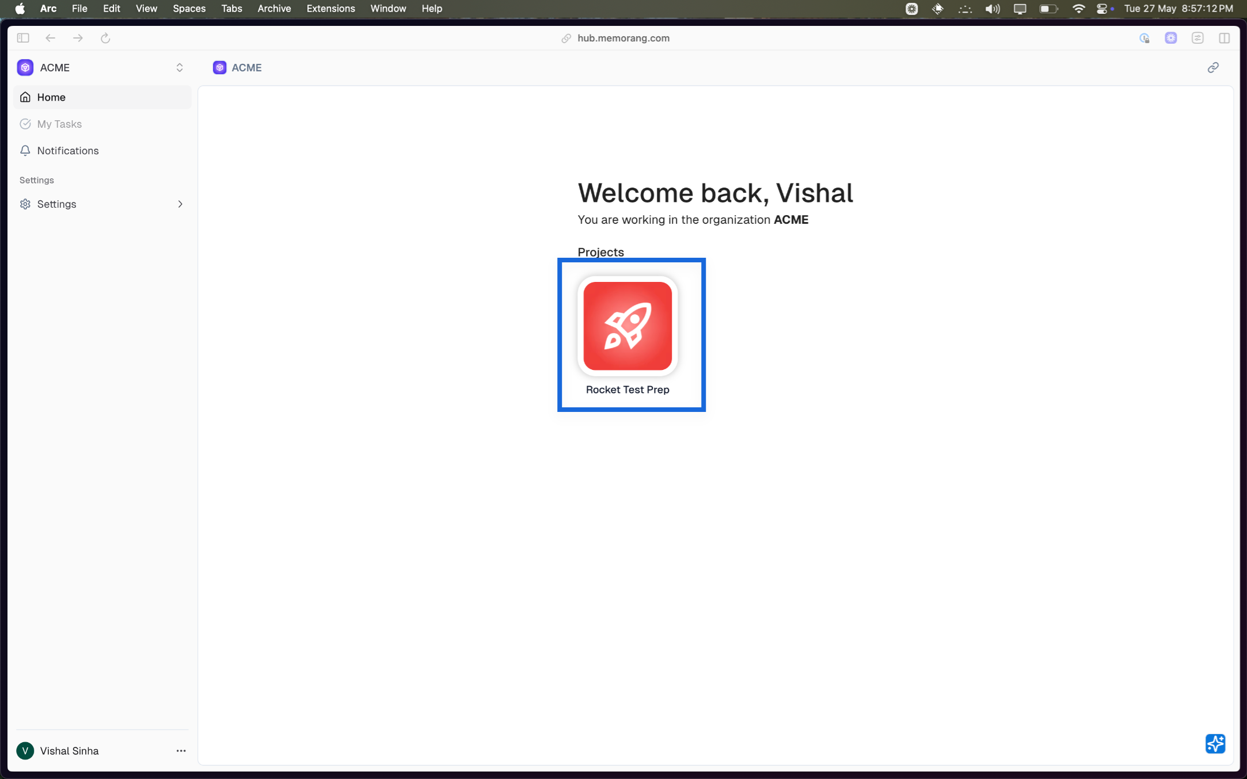Open the Extensions menu
The width and height of the screenshot is (1247, 779).
pos(330,9)
